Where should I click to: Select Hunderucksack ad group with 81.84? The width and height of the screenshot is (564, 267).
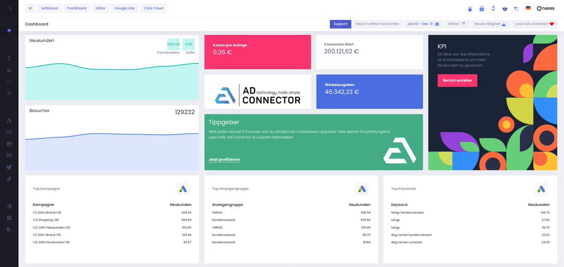(291, 242)
